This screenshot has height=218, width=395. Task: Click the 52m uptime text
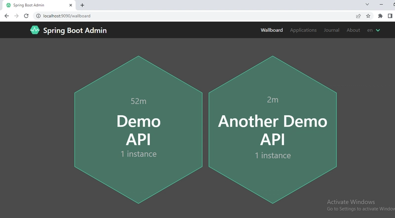coord(138,101)
